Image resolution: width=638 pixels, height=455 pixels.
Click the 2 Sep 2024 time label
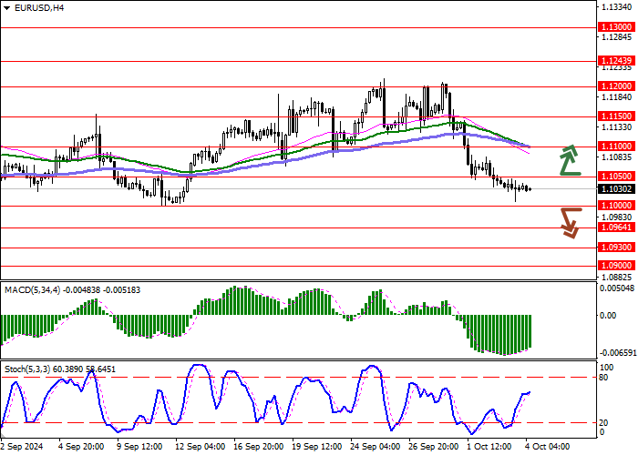pyautogui.click(x=23, y=447)
